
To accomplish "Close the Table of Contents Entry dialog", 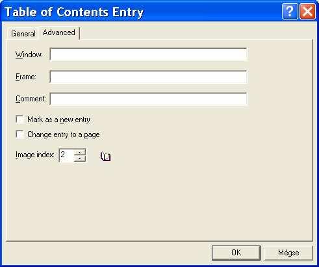I will [x=307, y=11].
